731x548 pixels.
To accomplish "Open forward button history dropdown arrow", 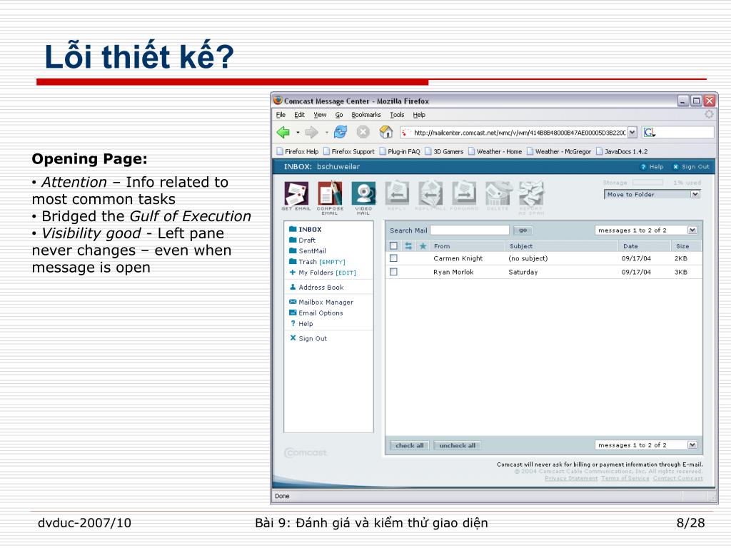I will click(326, 133).
